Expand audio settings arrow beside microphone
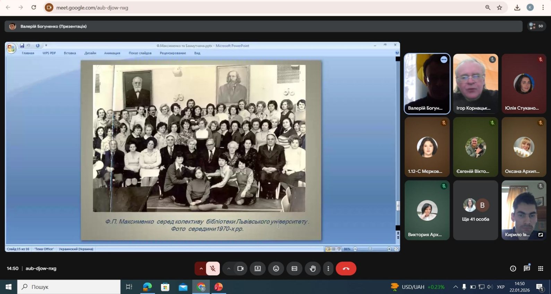551x294 pixels. pos(201,269)
